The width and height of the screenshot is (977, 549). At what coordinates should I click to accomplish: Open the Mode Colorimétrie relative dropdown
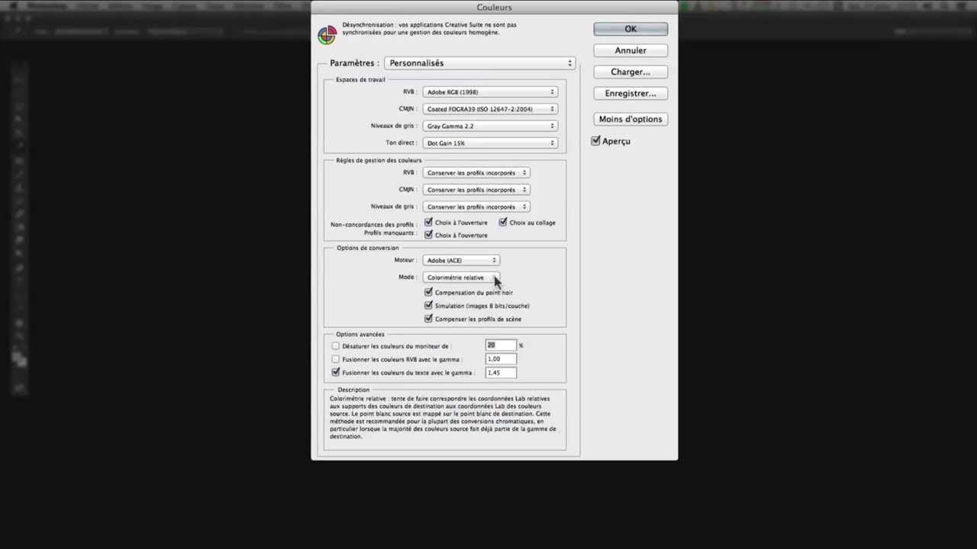(x=461, y=278)
